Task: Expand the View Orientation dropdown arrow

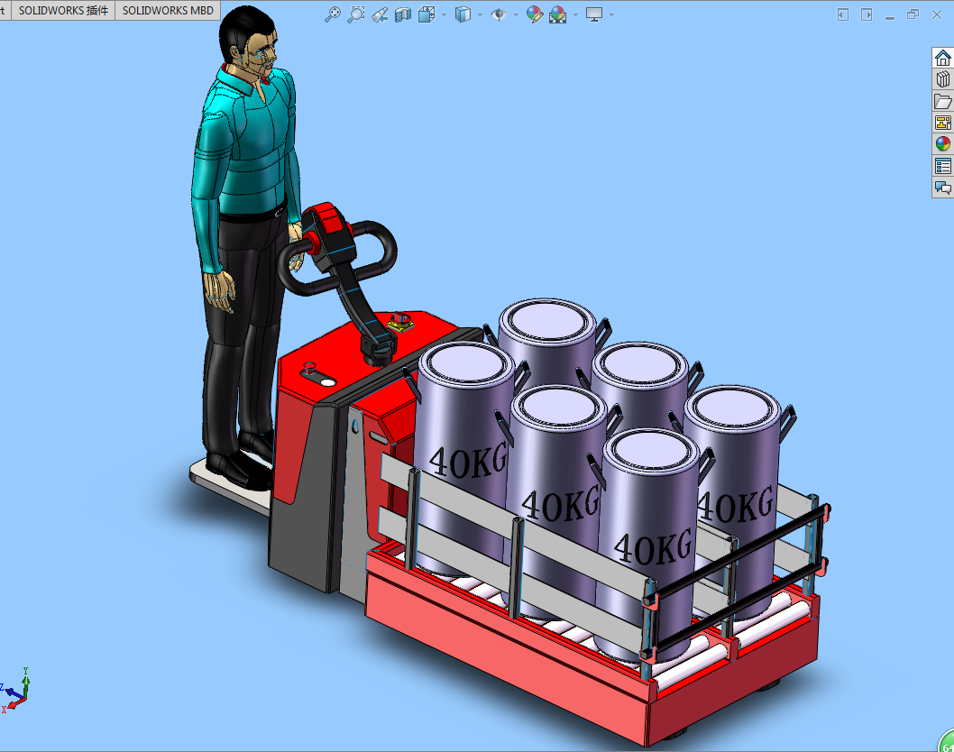Action: [x=445, y=14]
